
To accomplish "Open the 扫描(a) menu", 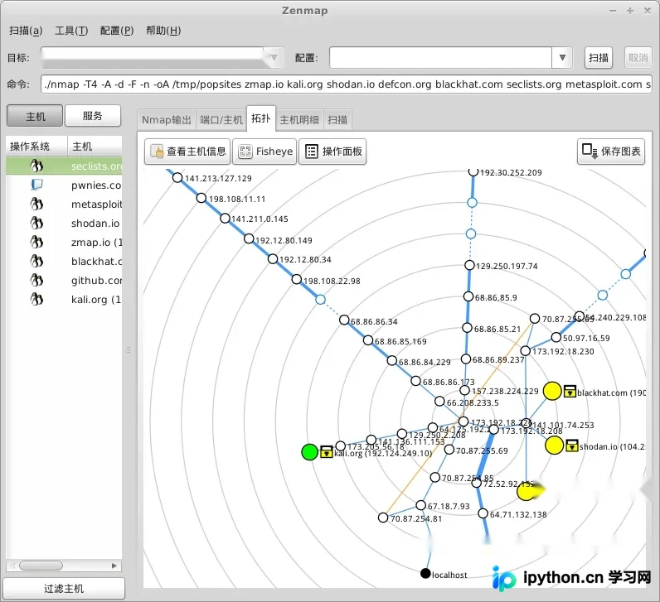I will click(x=26, y=31).
